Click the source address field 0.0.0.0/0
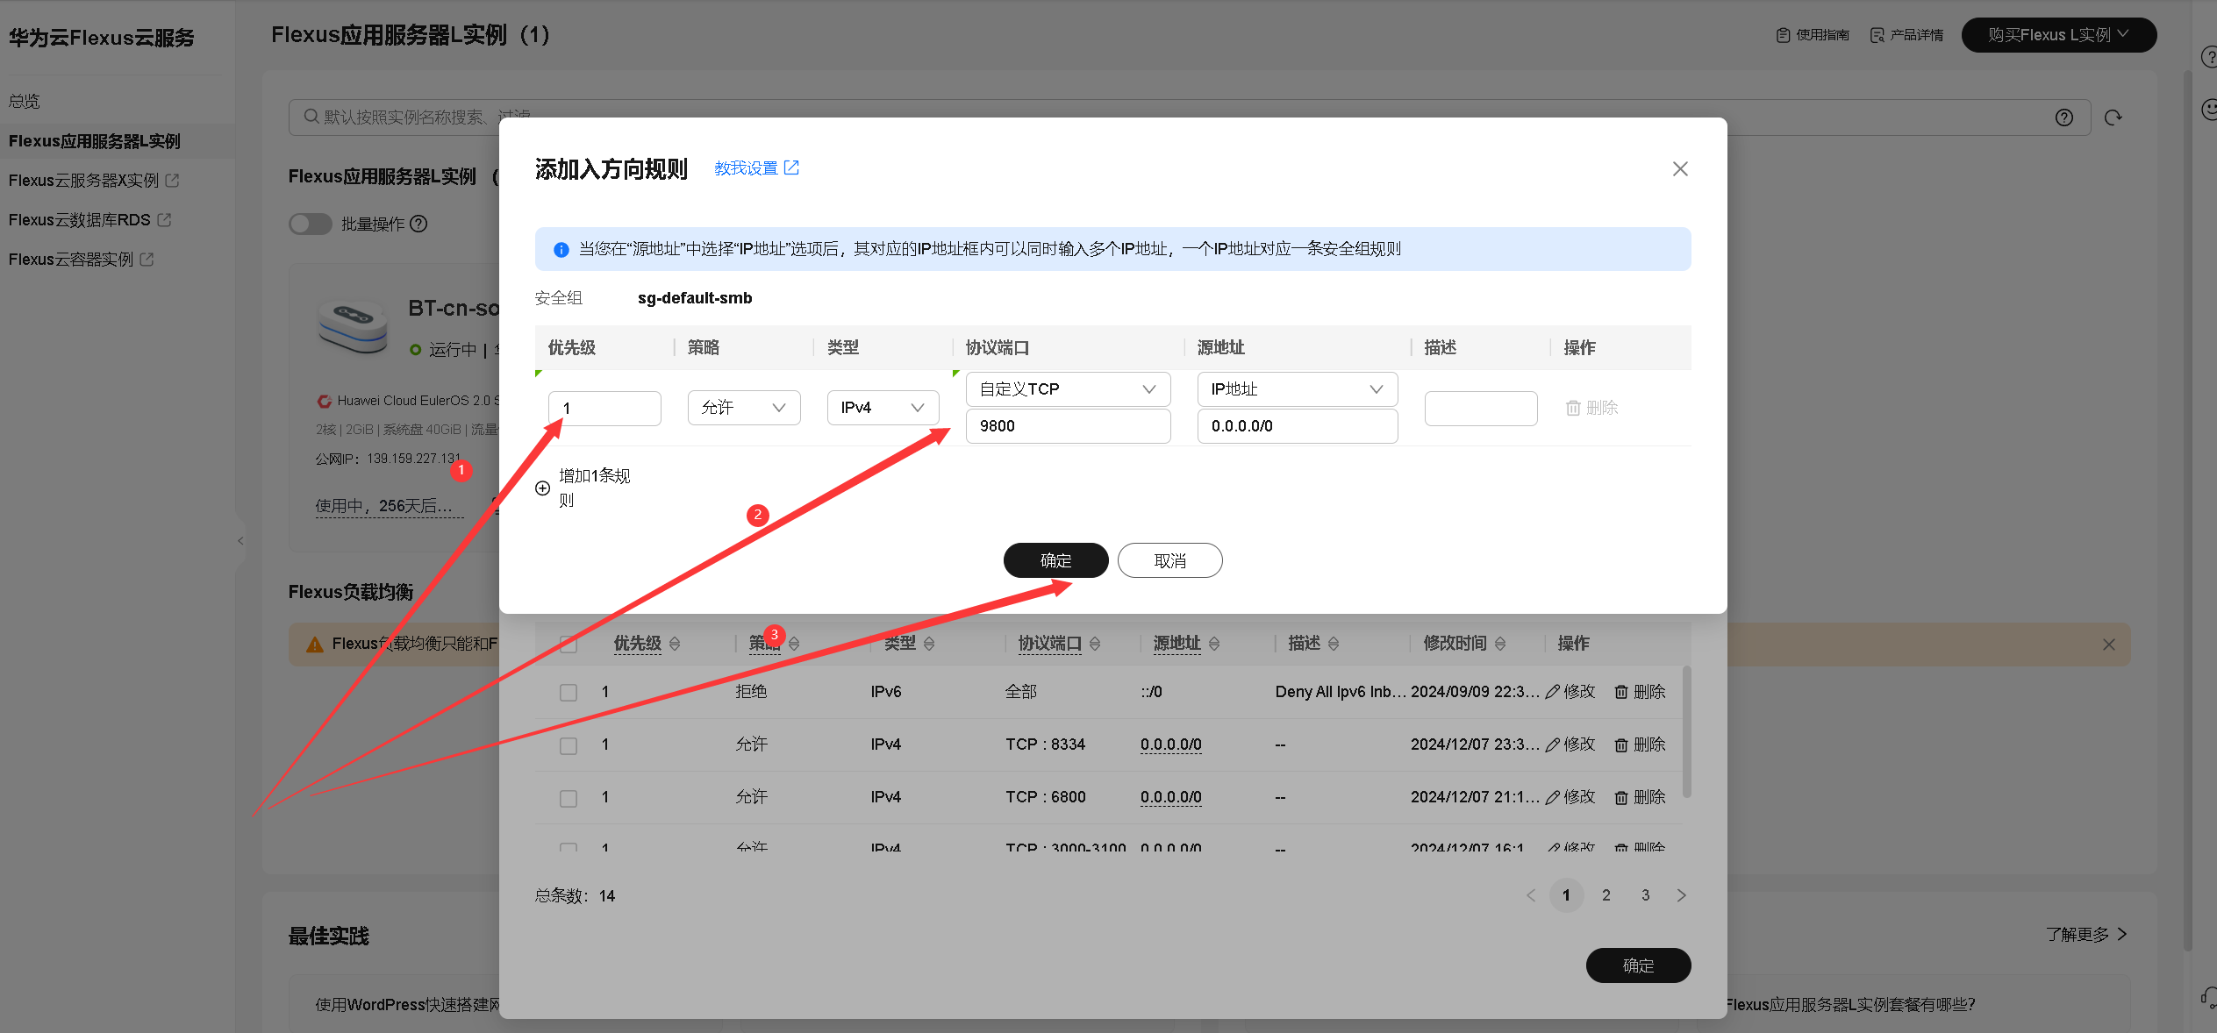The width and height of the screenshot is (2217, 1033). click(1297, 426)
